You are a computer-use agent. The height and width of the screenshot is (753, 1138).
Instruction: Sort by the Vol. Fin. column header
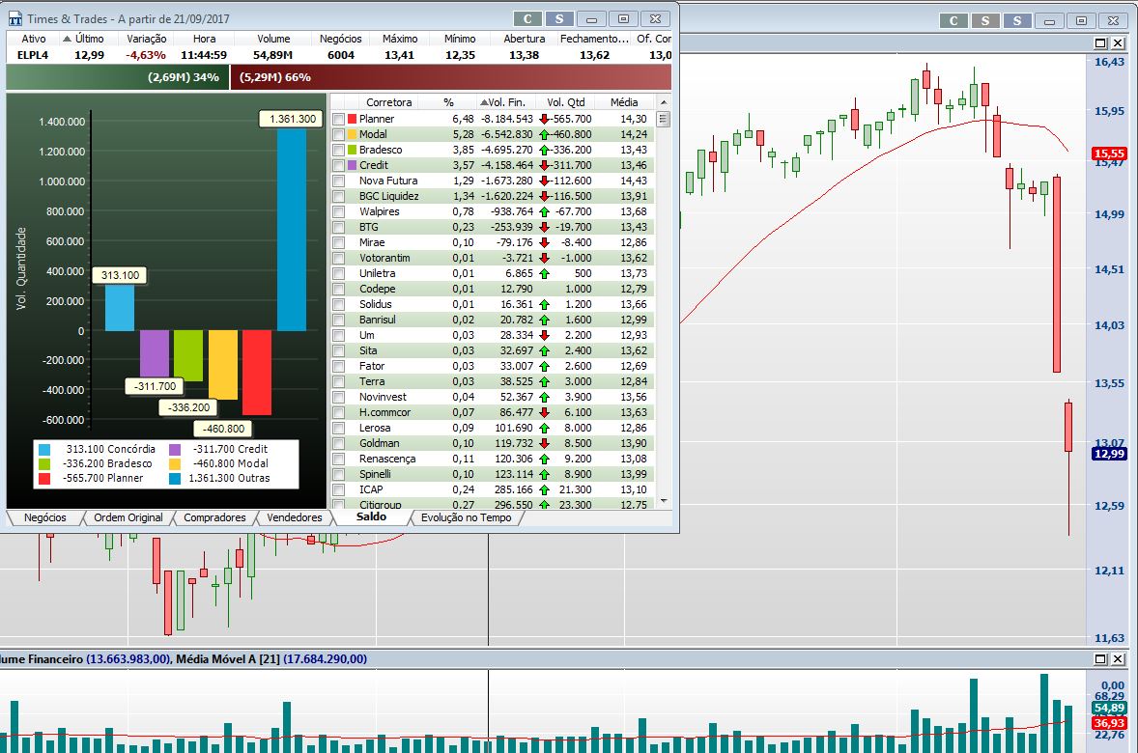506,102
